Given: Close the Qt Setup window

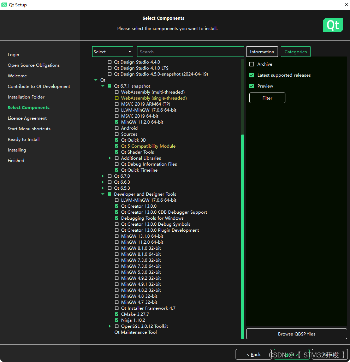Looking at the screenshot, I should coord(346,5).
